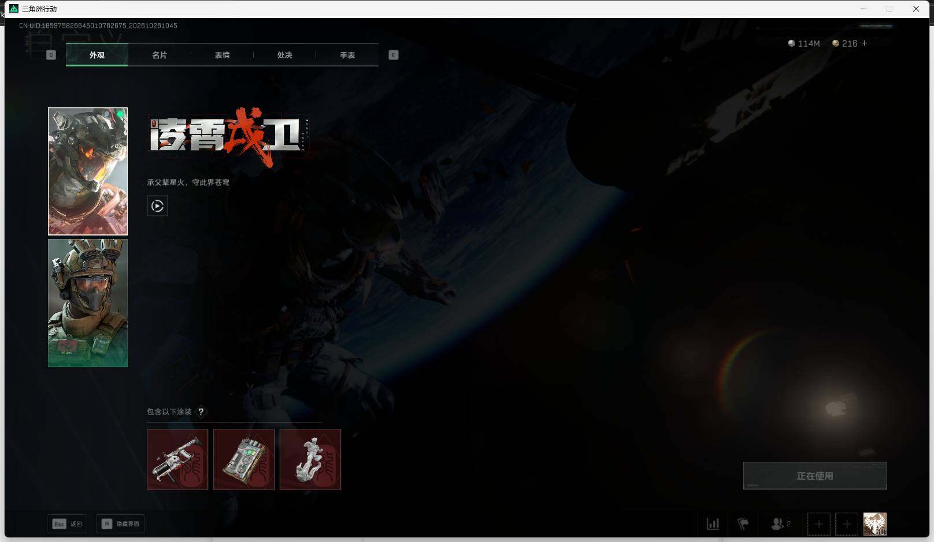This screenshot has width=934, height=542.
Task: Click the E next-tab key icon
Action: 394,55
